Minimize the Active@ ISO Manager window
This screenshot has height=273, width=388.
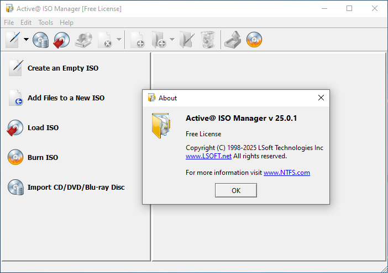click(324, 8)
